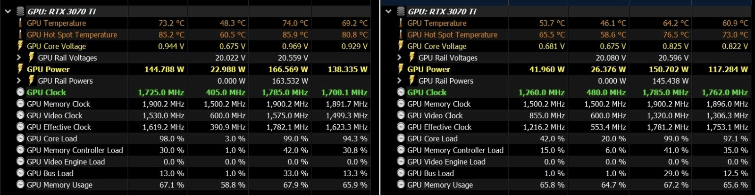
Task: Click the round icon of left panel's GPU Memory Clock
Action: coord(20,104)
